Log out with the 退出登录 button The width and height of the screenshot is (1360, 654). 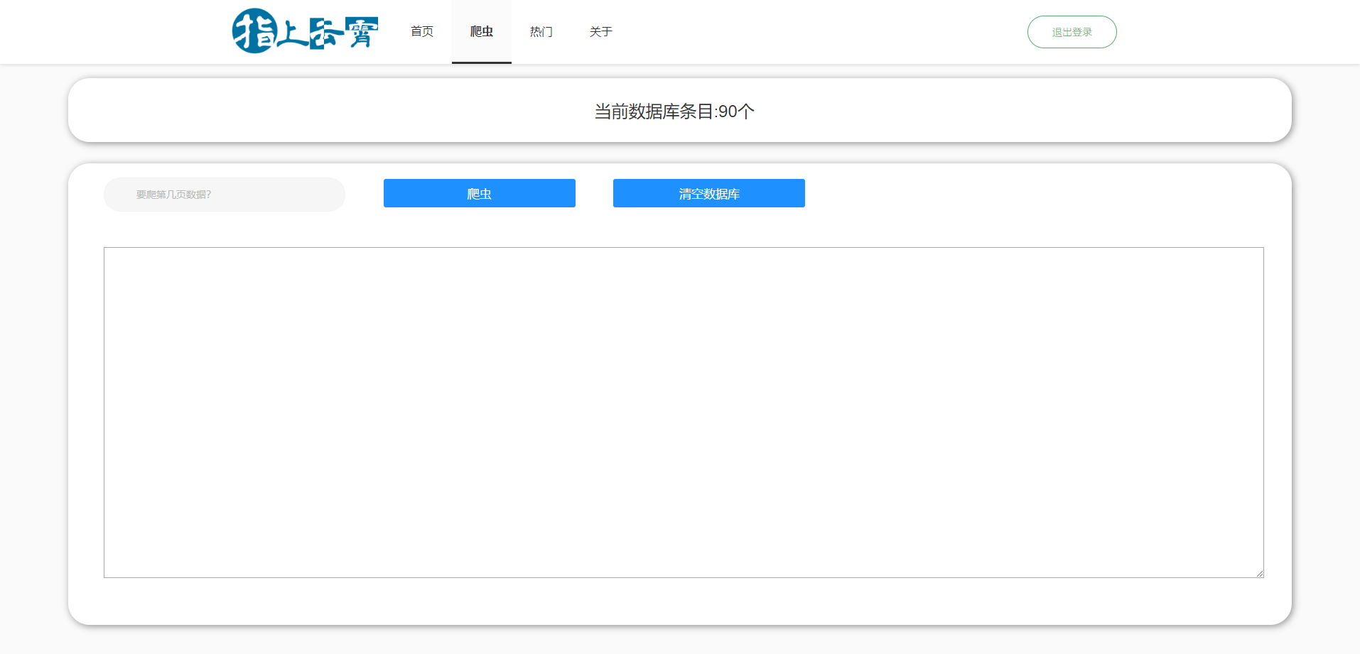tap(1072, 32)
